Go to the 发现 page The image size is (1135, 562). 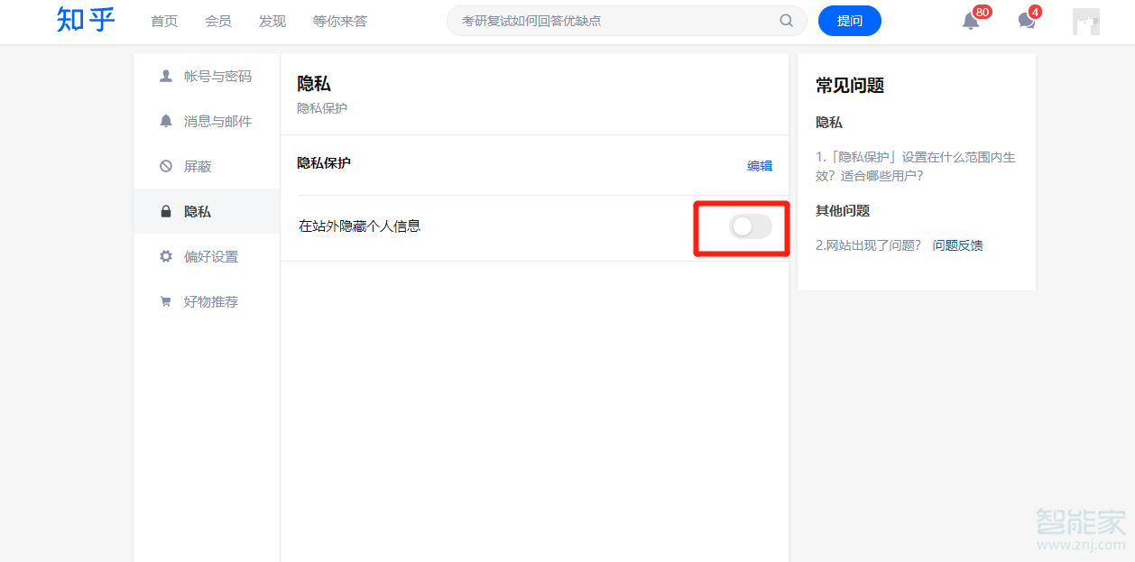(271, 21)
